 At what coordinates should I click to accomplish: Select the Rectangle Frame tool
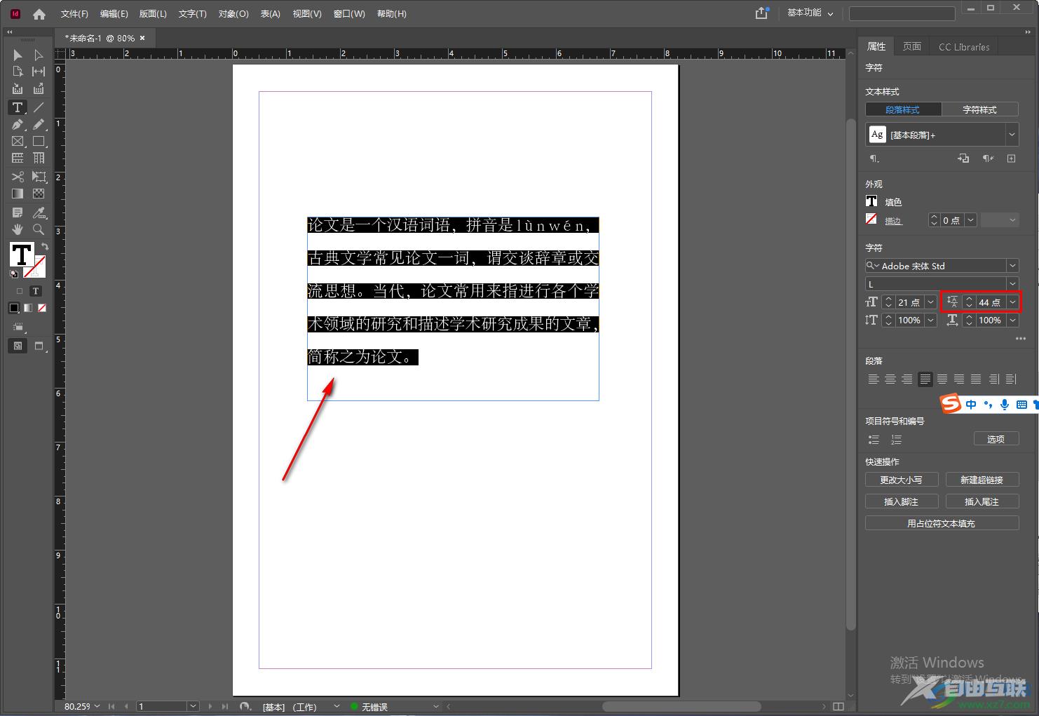18,142
